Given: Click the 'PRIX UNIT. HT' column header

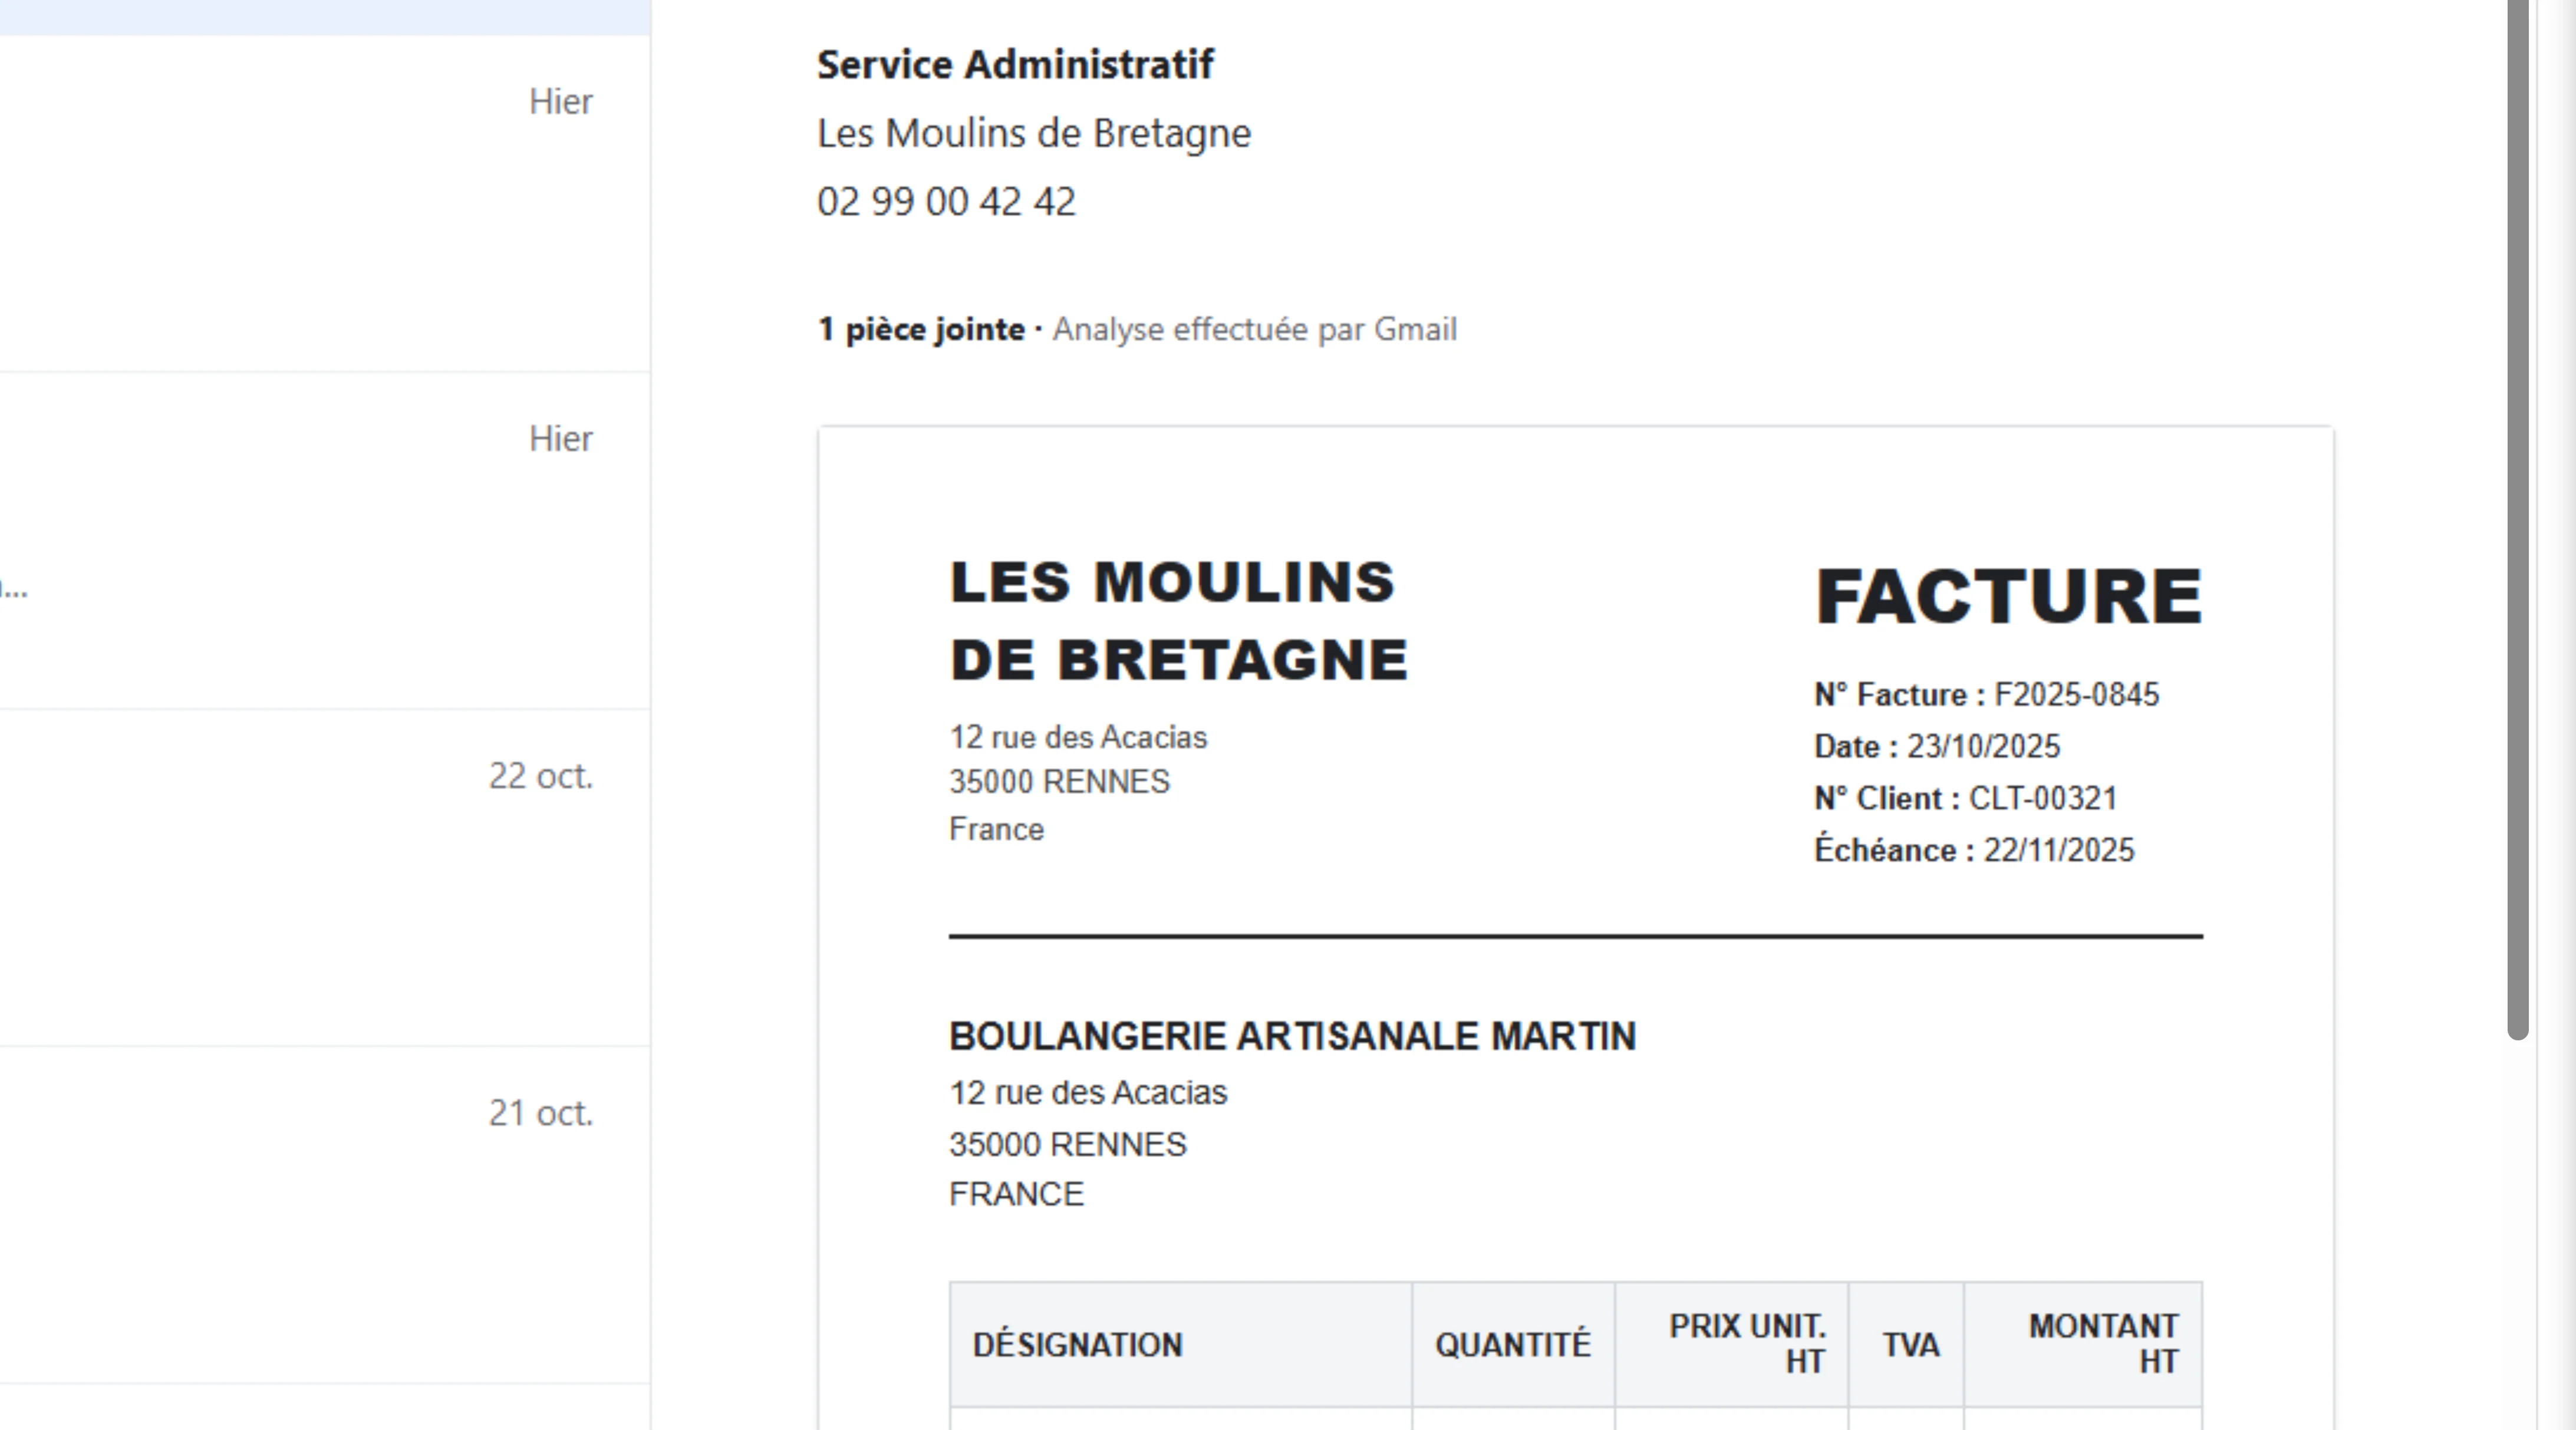Looking at the screenshot, I should pyautogui.click(x=1731, y=1345).
